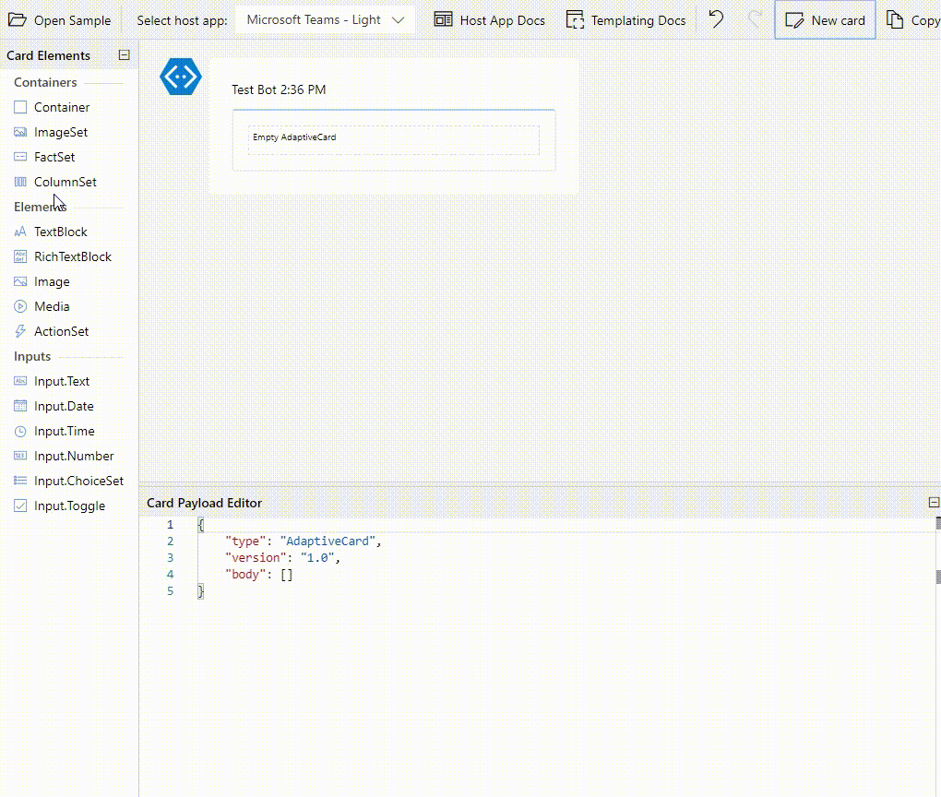The image size is (941, 797).
Task: Click the "body": [] line in the editor
Action: [x=258, y=575]
